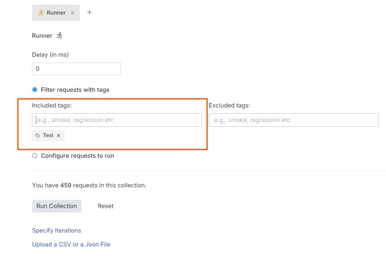386x256 pixels.
Task: Focus the Delay (in ms) input field
Action: click(x=76, y=69)
